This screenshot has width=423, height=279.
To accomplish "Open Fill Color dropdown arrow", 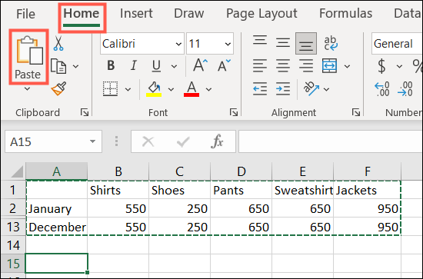I will point(171,89).
